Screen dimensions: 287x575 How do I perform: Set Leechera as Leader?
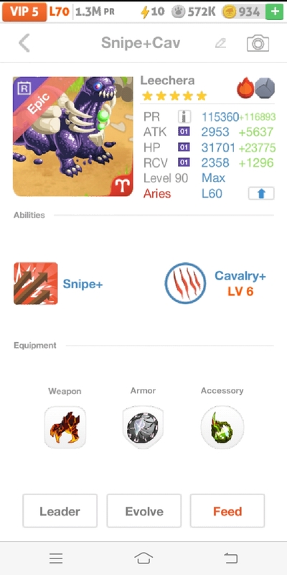60,511
